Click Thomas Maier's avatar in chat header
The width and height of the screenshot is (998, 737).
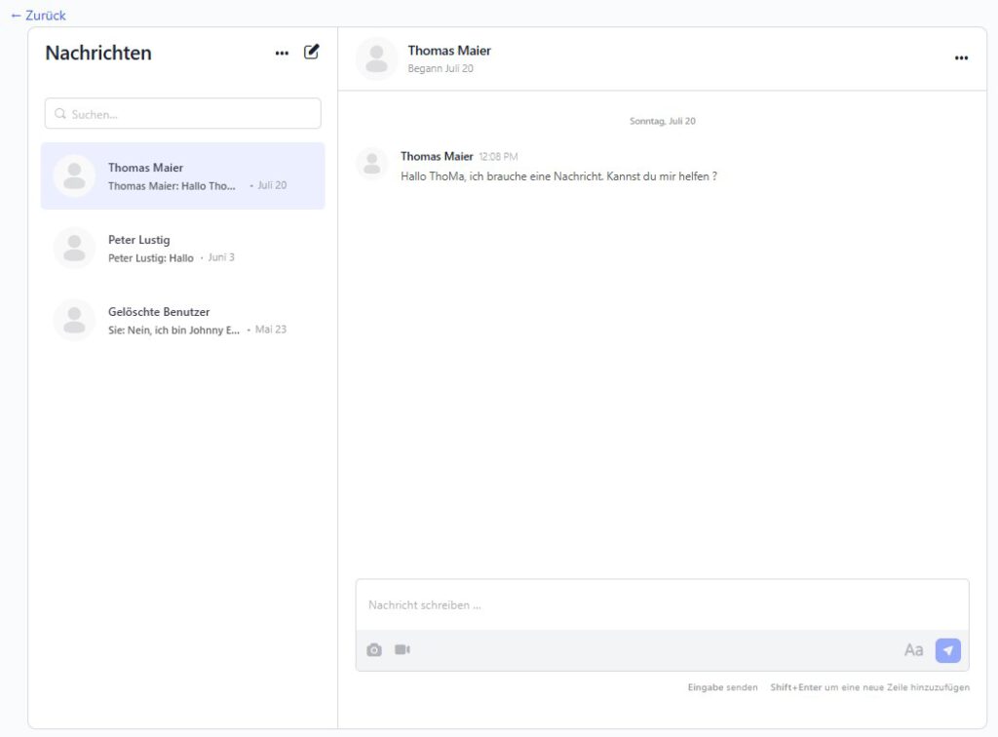(x=376, y=58)
